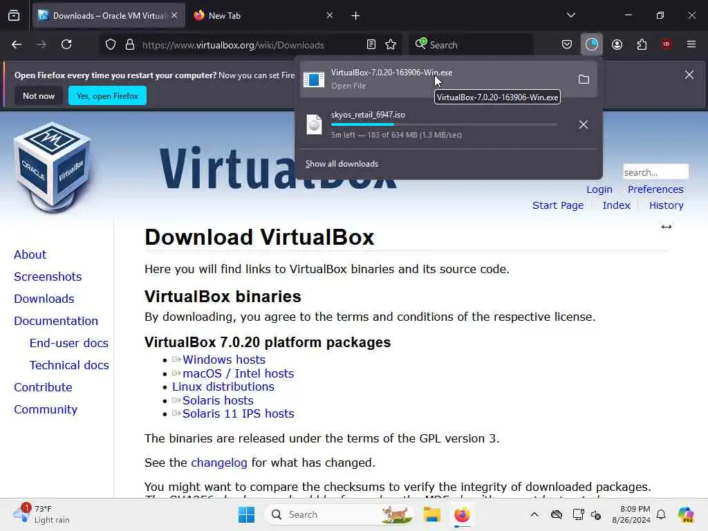Open Community in the sidebar
The width and height of the screenshot is (708, 531).
coord(46,409)
